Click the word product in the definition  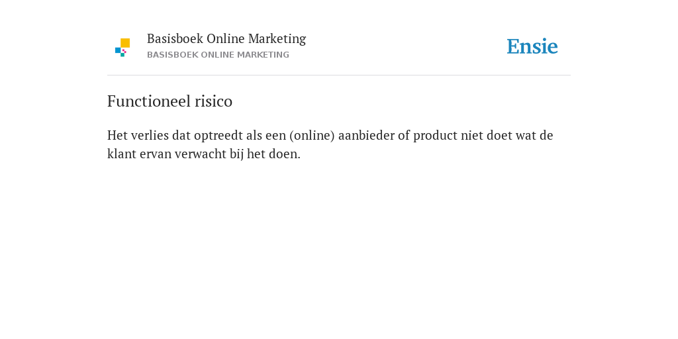pyautogui.click(x=435, y=135)
